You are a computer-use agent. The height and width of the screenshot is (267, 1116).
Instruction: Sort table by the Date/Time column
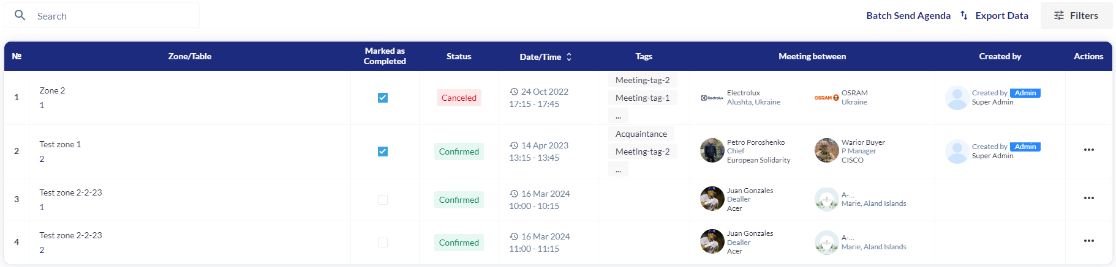[x=569, y=57]
